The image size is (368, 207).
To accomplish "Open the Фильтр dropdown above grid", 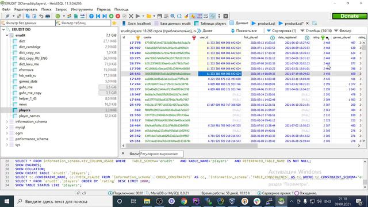I will click(x=343, y=30).
